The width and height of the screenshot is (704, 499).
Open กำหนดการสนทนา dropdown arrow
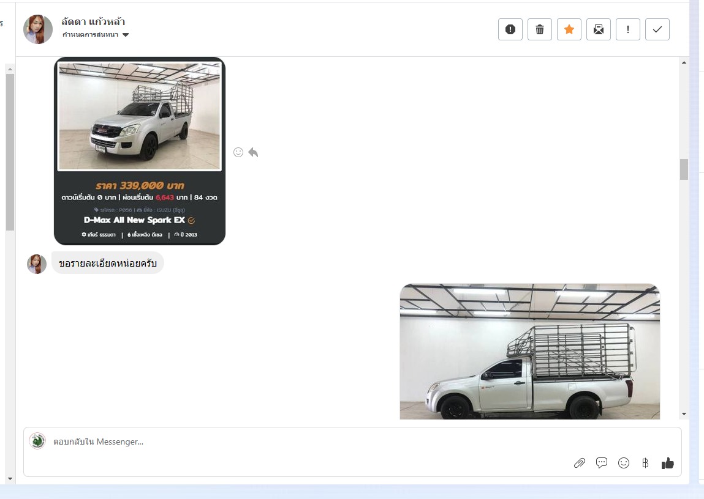(126, 35)
